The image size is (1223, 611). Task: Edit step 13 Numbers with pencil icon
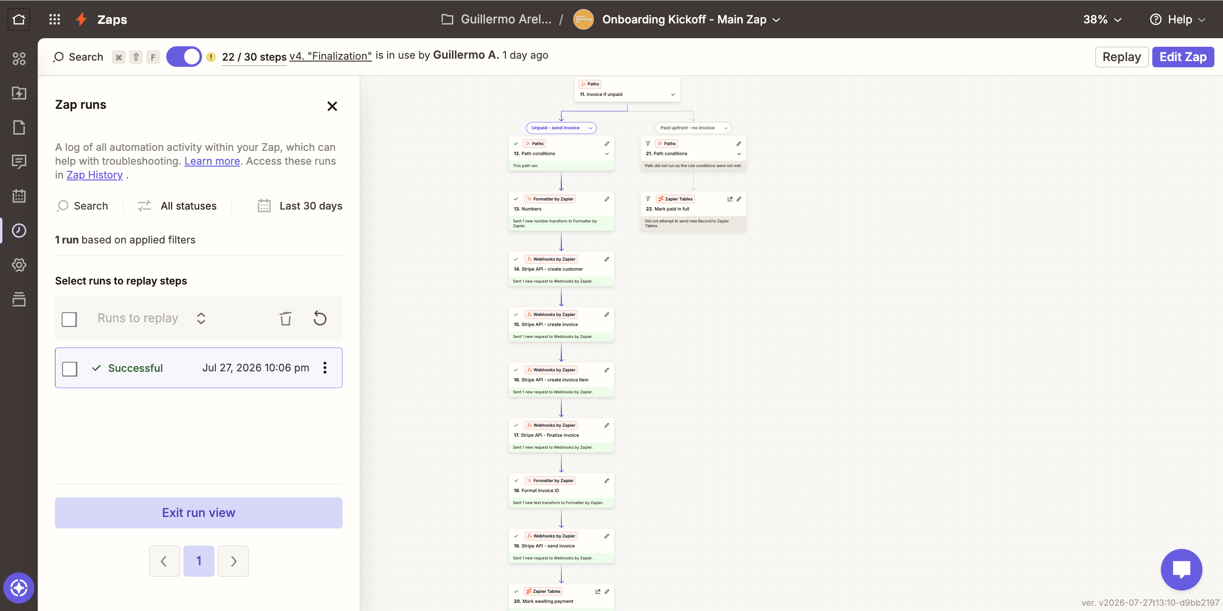(607, 199)
